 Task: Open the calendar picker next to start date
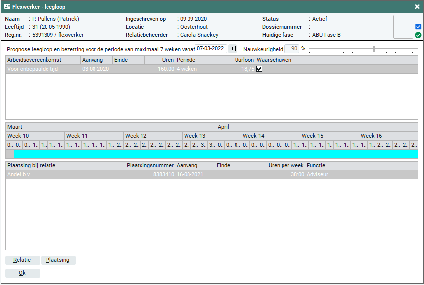[233, 49]
